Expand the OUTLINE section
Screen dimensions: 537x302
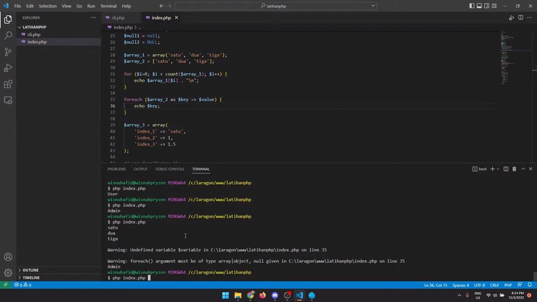coord(30,270)
